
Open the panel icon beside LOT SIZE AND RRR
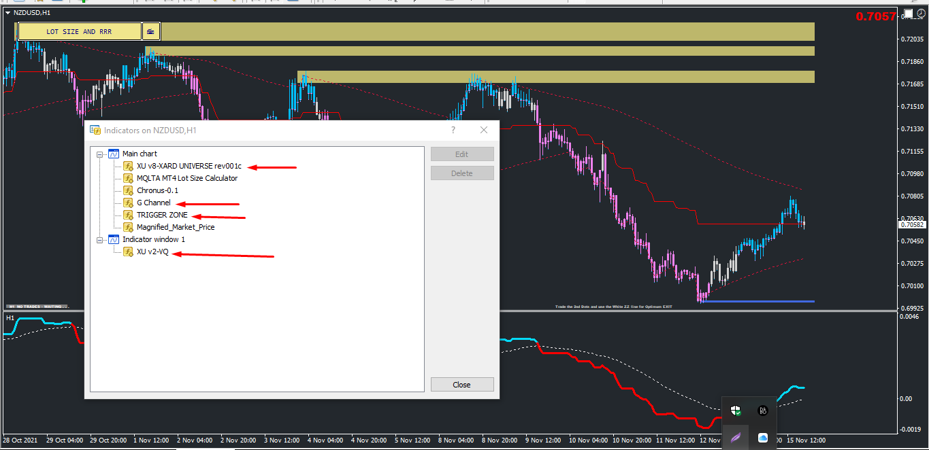pyautogui.click(x=150, y=31)
